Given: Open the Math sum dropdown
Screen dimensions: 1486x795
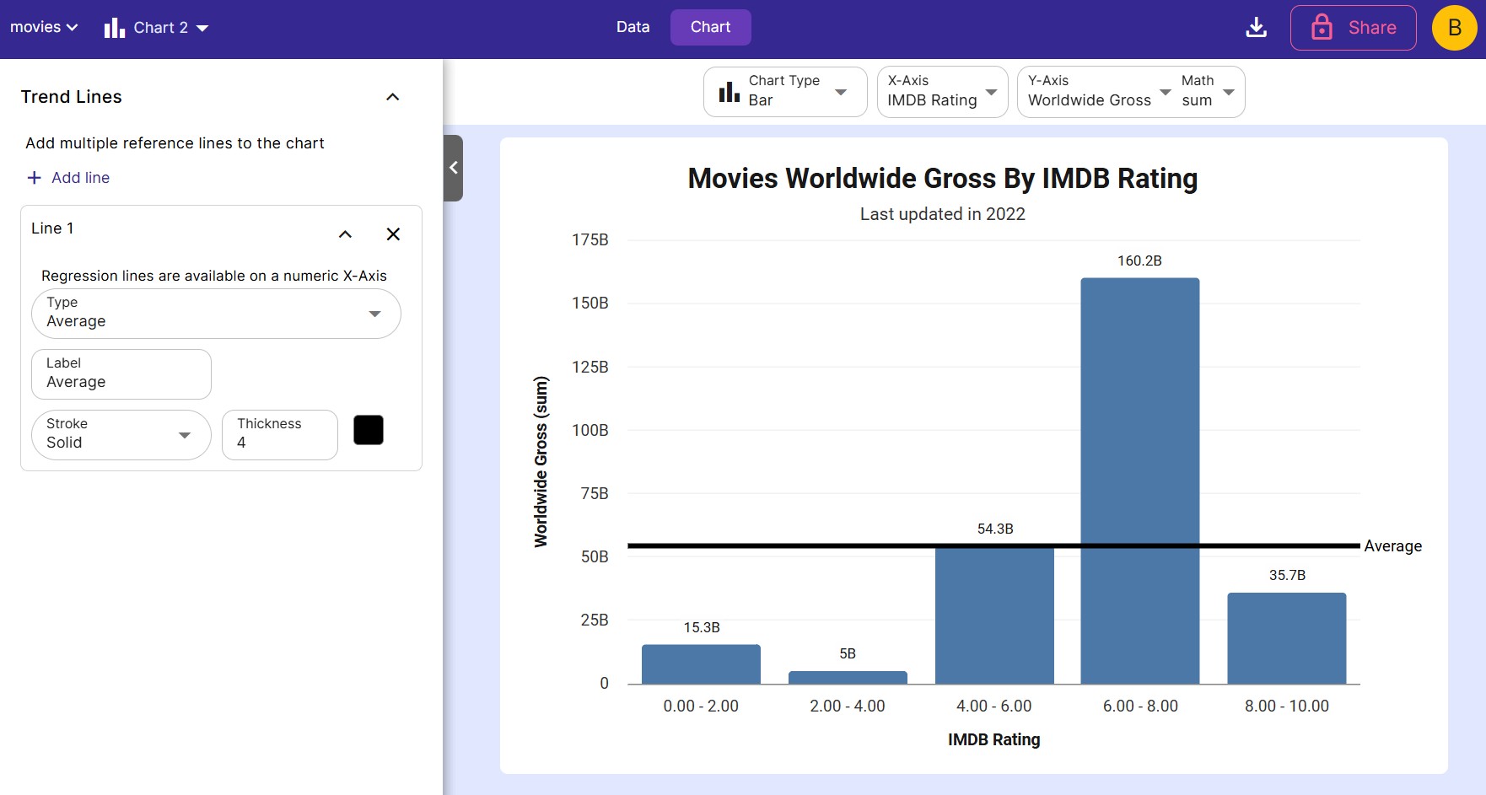Looking at the screenshot, I should 1209,92.
